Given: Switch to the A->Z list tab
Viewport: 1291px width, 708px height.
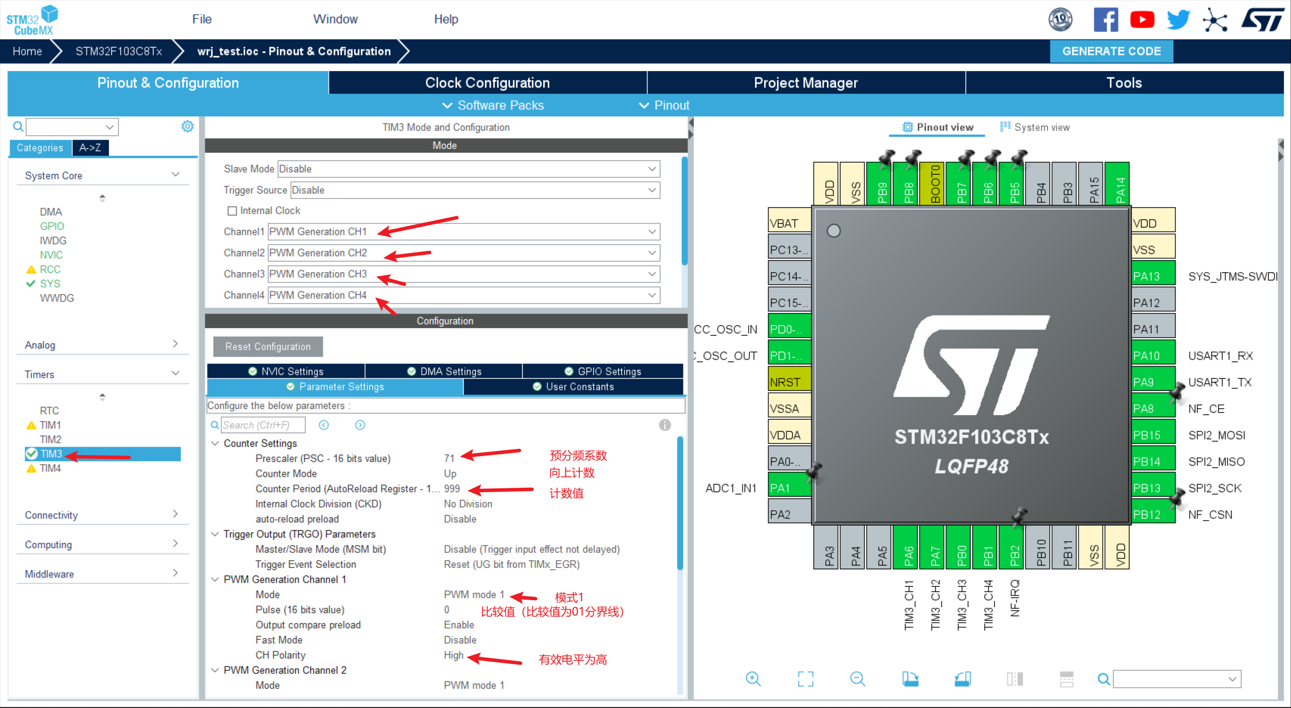Looking at the screenshot, I should [x=90, y=148].
